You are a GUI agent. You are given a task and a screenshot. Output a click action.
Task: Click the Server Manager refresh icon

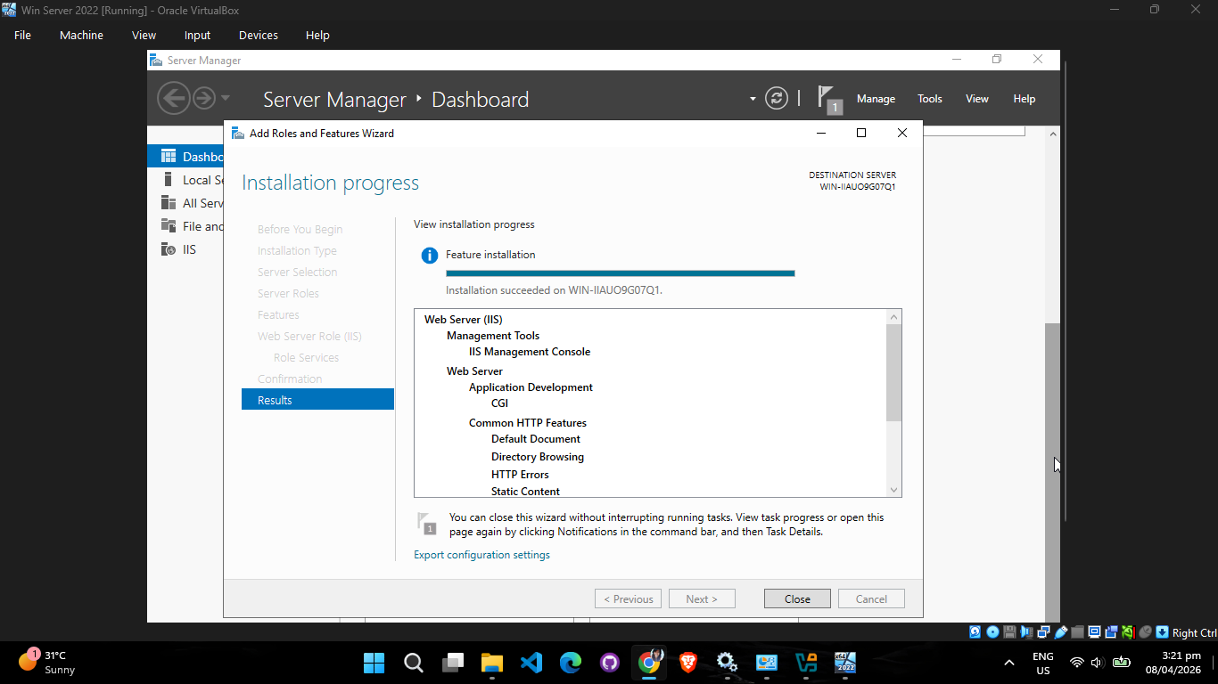(777, 98)
